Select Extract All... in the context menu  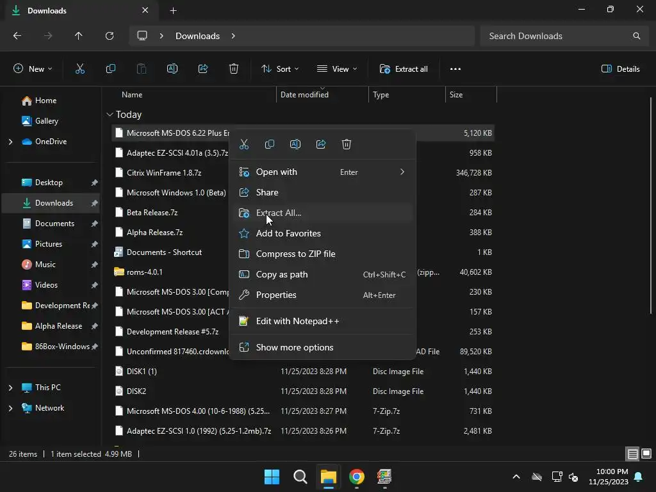[322, 213]
